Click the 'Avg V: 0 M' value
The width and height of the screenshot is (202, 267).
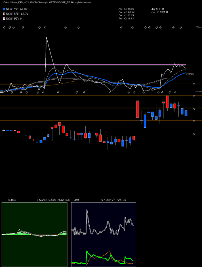click(158, 8)
